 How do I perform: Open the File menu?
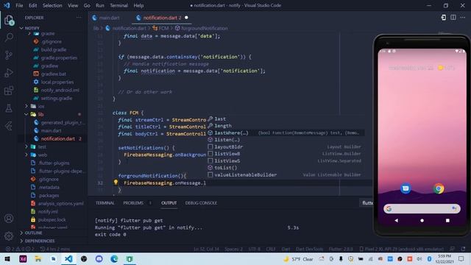pos(19,5)
